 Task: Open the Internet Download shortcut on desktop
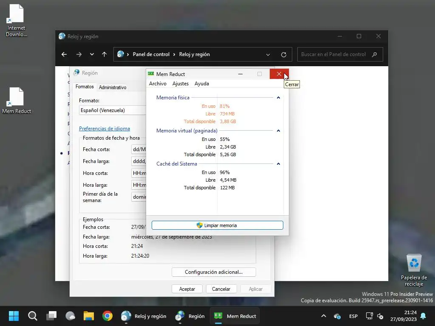point(17,20)
